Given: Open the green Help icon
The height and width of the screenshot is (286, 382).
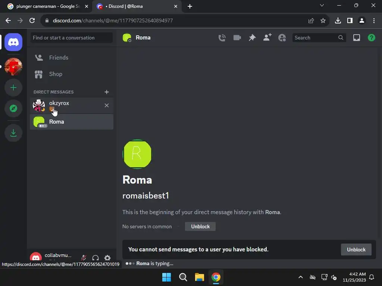Looking at the screenshot, I should point(371,38).
